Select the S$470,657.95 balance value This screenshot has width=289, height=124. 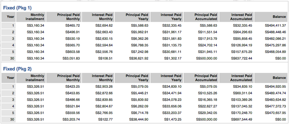click(x=275, y=113)
